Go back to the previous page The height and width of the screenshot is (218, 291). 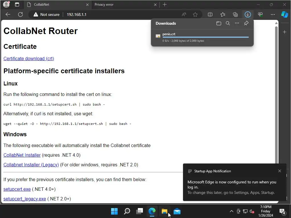click(x=8, y=14)
